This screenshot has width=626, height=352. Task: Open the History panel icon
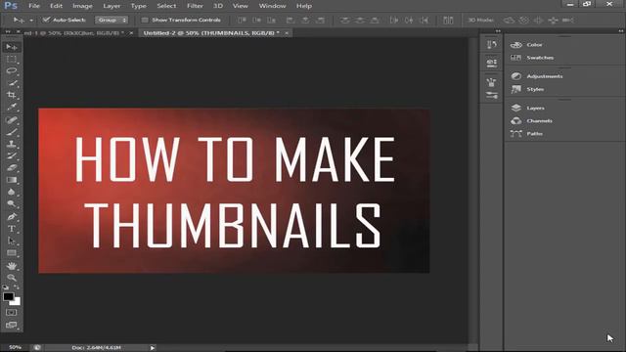(x=492, y=45)
